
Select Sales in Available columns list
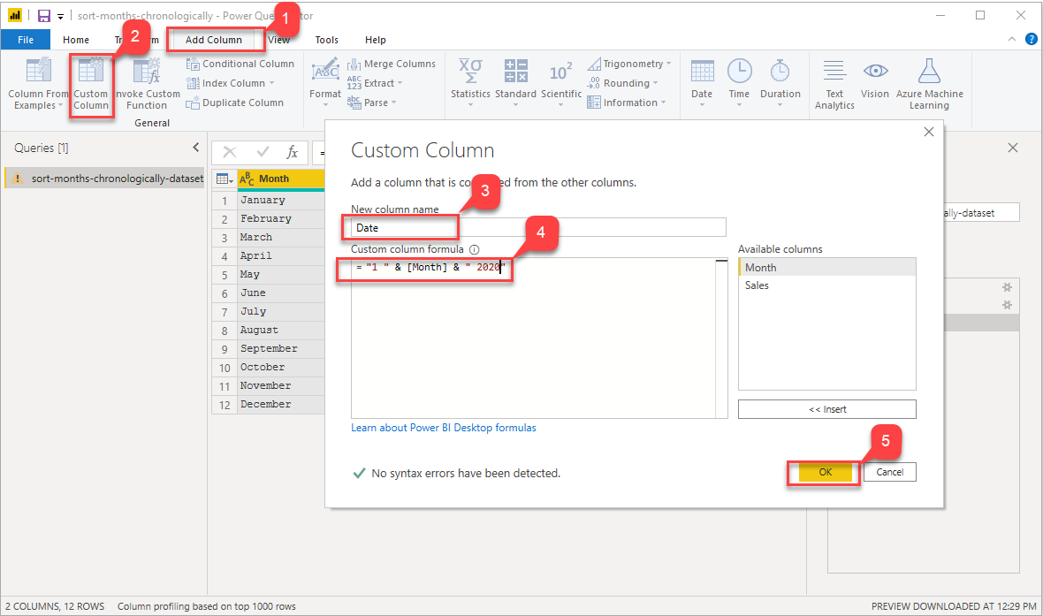coord(758,285)
